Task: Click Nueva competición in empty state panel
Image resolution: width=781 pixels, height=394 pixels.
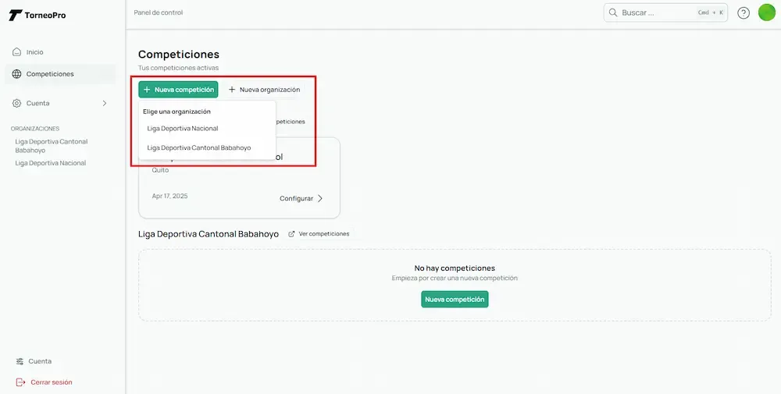Action: [x=455, y=300]
